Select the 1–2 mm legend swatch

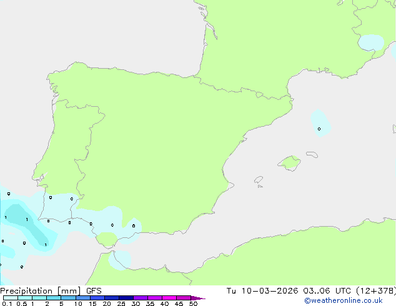pyautogui.click(x=39, y=298)
